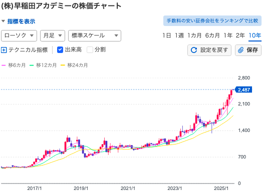Screen dimensions: 262x194
Task: Click the テクニカル指標 label text
Action: click(28, 50)
